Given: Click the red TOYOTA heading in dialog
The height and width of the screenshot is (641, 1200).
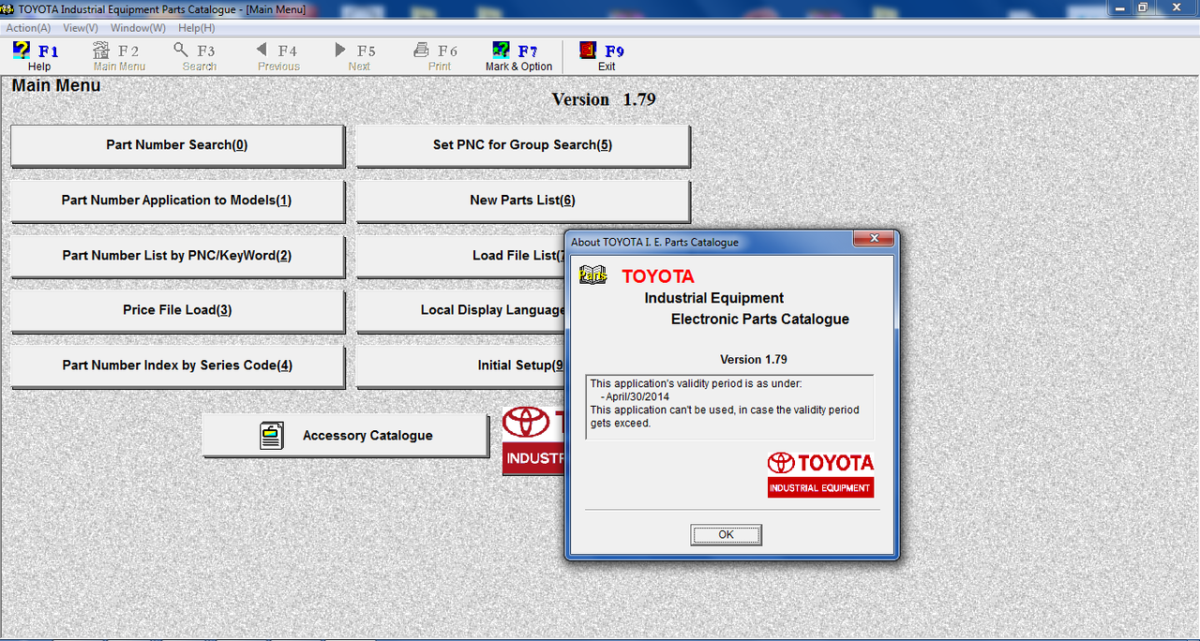Looking at the screenshot, I should pyautogui.click(x=658, y=276).
